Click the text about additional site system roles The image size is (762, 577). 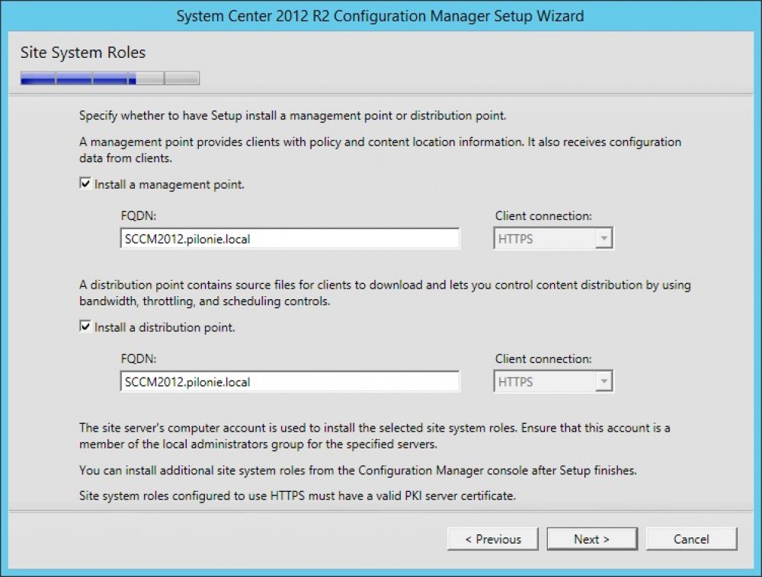point(358,470)
